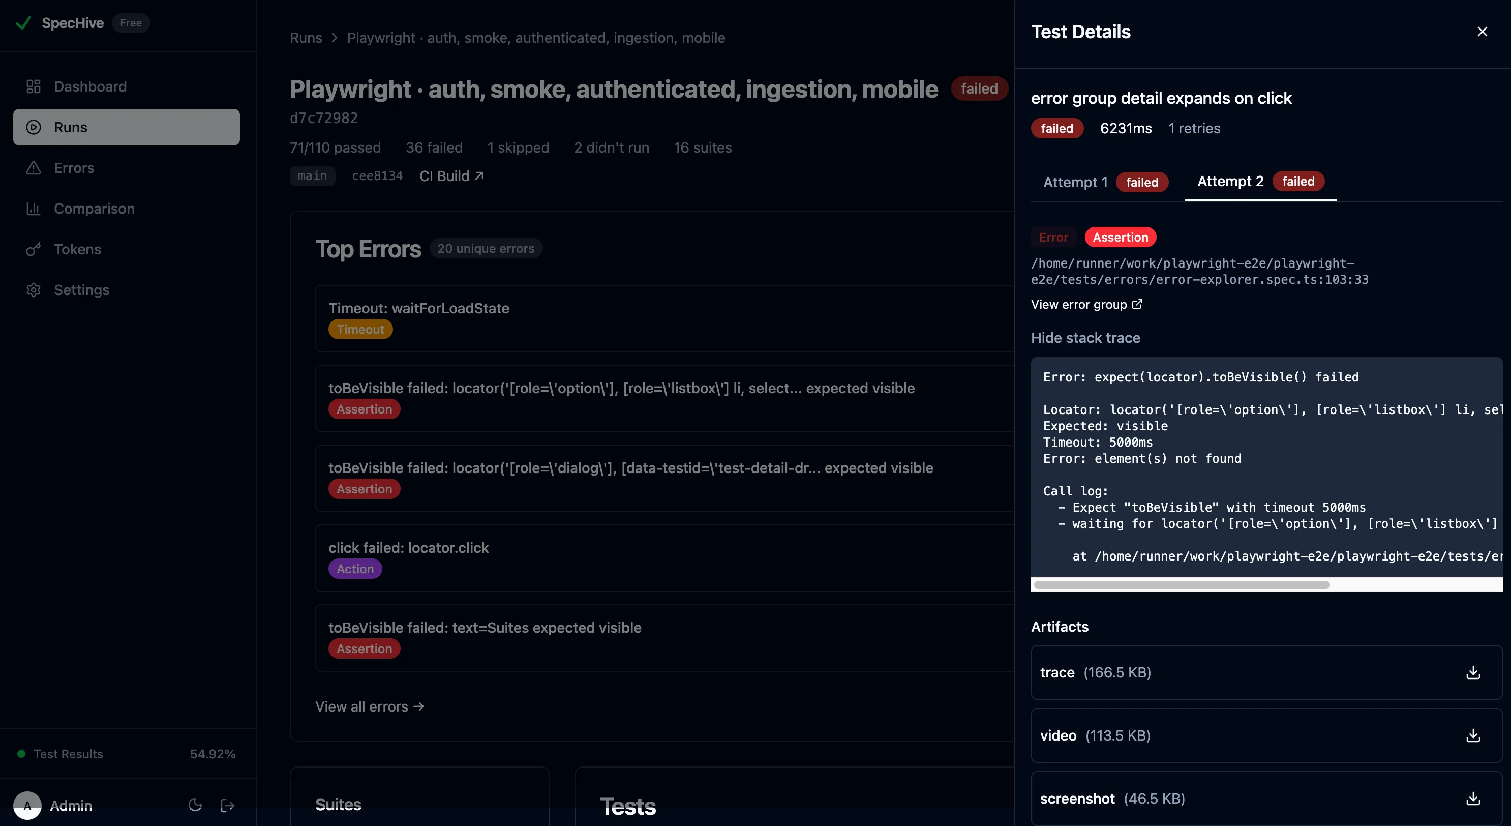The image size is (1511, 826).
Task: Click the run ID d7c72982
Action: tap(324, 118)
